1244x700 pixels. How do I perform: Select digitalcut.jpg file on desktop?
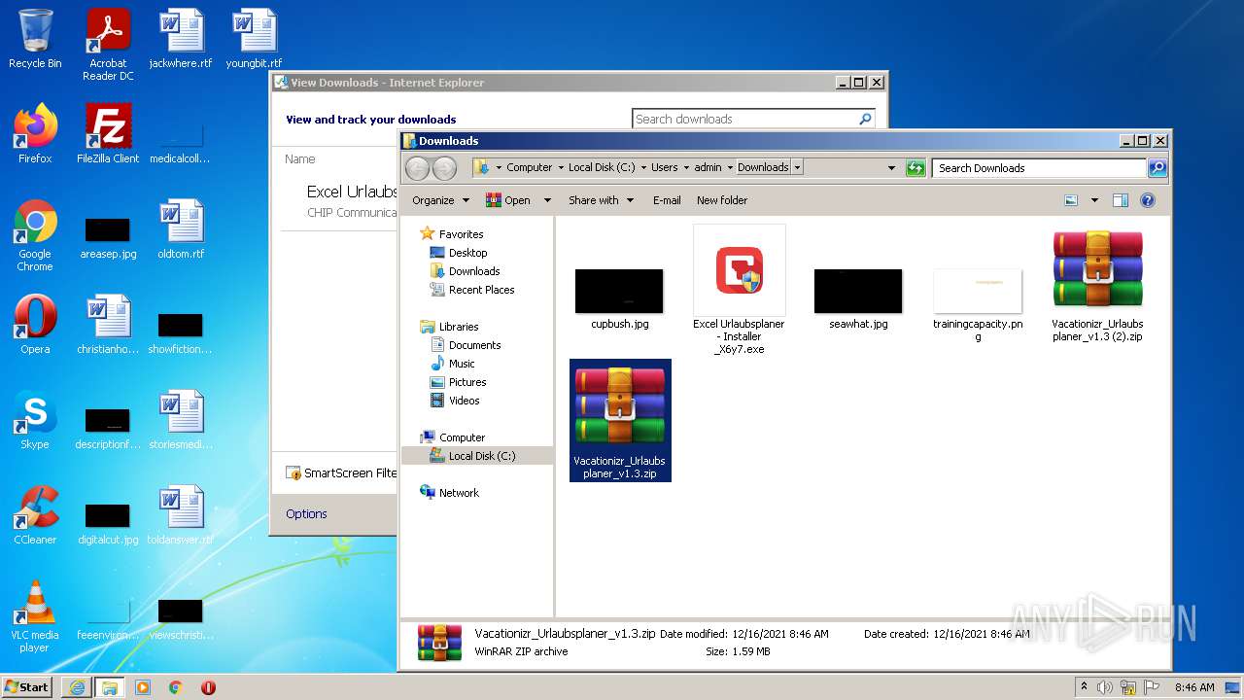tap(108, 523)
